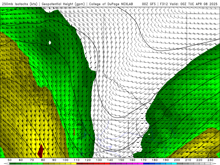The width and height of the screenshot is (220, 165).
Task: Click the '170' label on the color scale
Action: point(144,160)
